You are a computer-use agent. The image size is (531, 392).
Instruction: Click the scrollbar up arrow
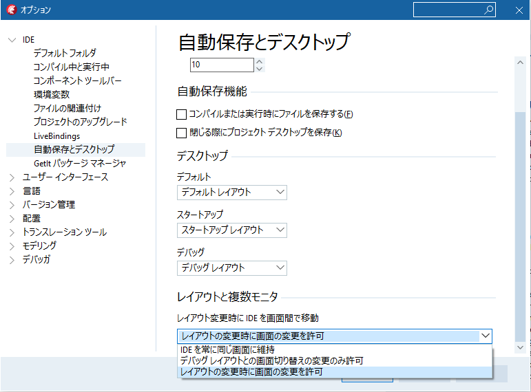pos(520,63)
